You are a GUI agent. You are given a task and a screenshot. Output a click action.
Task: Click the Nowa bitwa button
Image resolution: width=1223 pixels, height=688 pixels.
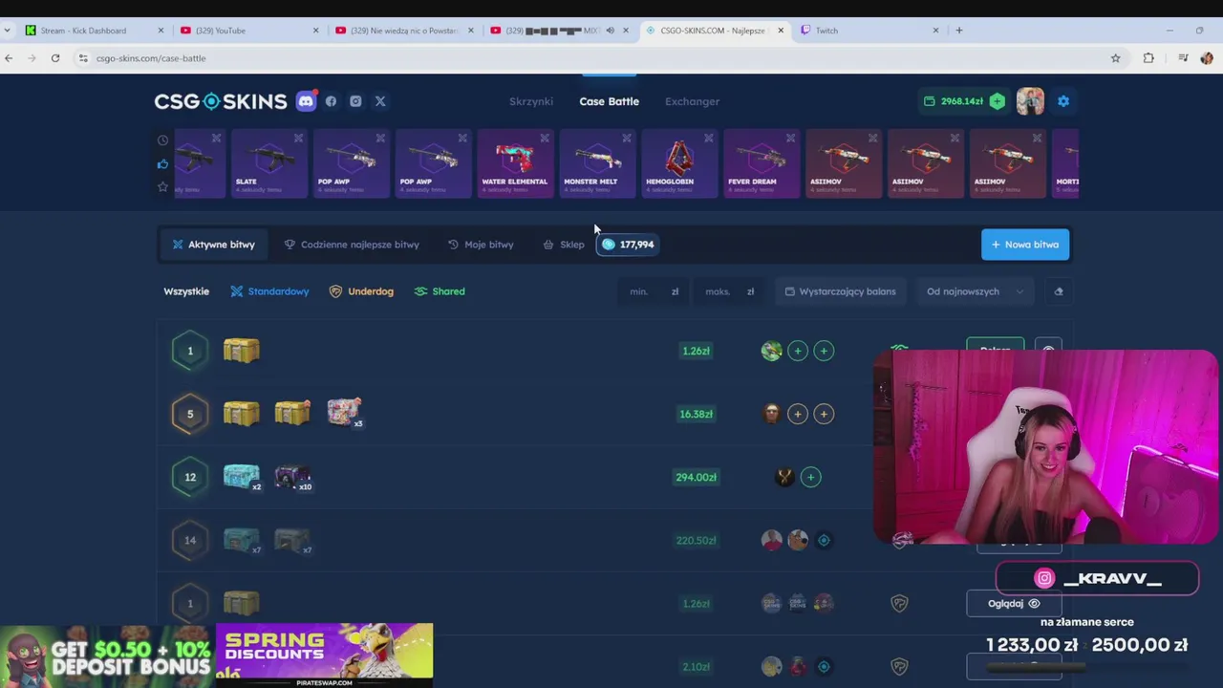(1025, 245)
